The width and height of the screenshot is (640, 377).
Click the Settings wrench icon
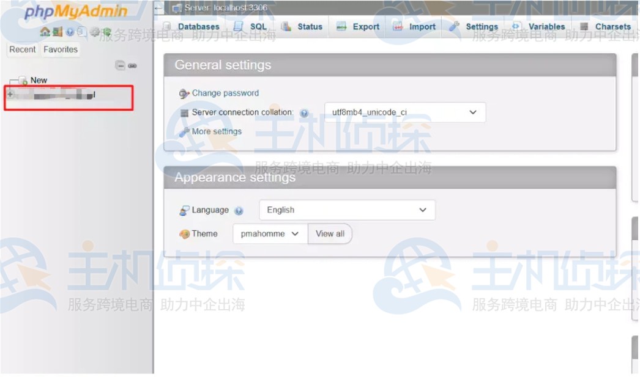point(454,26)
